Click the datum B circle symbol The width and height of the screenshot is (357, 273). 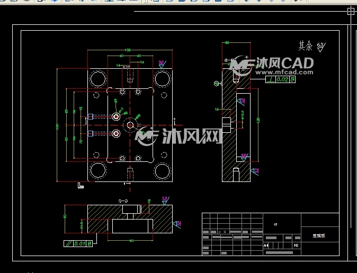217,84
